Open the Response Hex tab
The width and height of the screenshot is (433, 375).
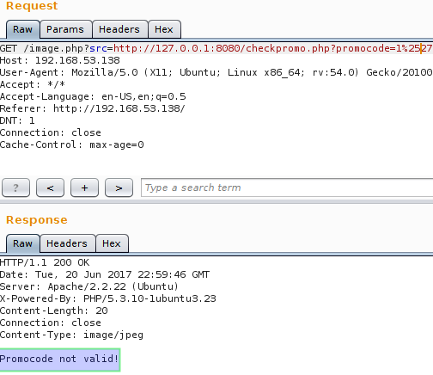click(x=112, y=243)
